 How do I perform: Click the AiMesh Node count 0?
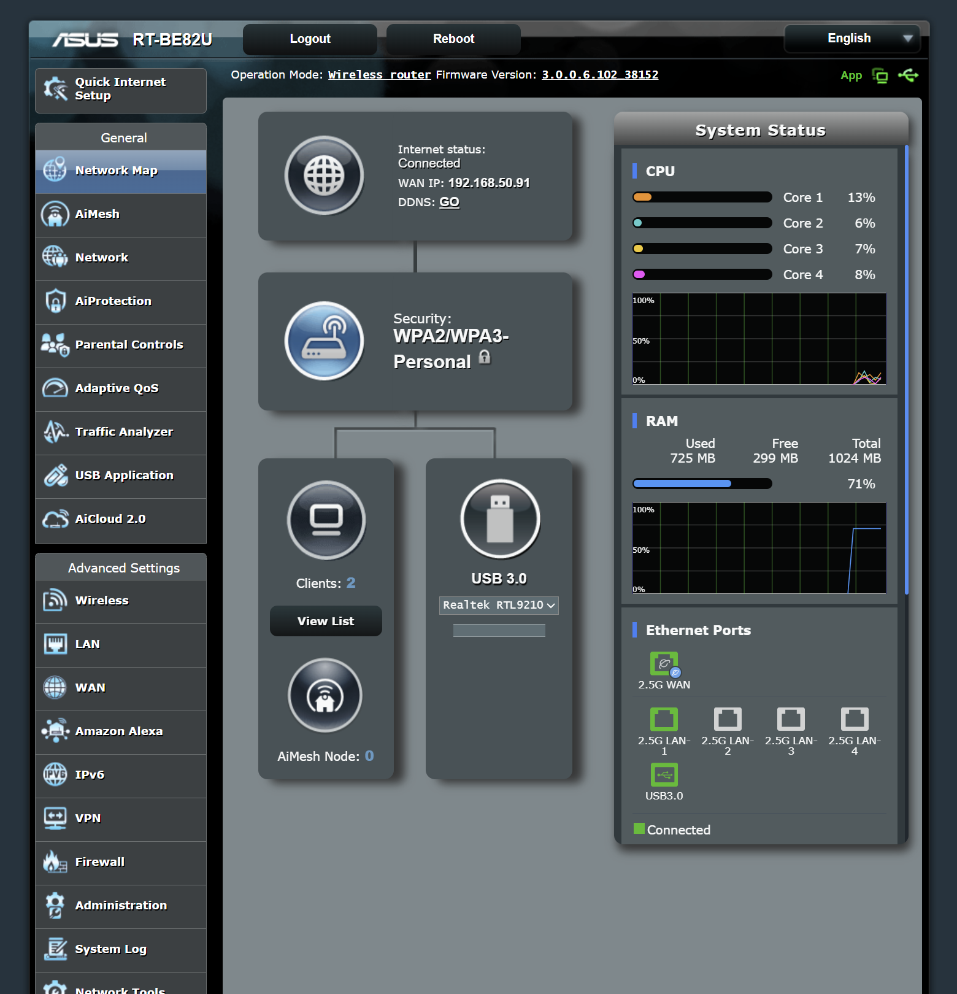click(369, 756)
